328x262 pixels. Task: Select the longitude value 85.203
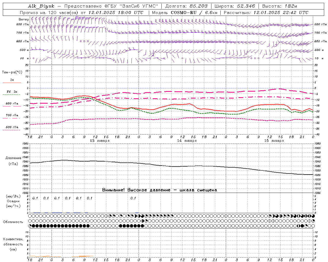(x=199, y=6)
